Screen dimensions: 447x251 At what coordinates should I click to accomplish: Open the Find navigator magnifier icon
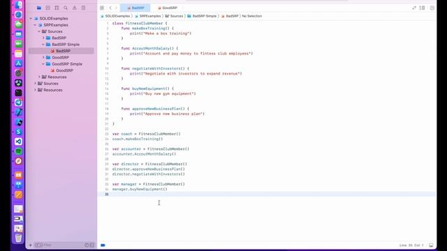[66, 8]
